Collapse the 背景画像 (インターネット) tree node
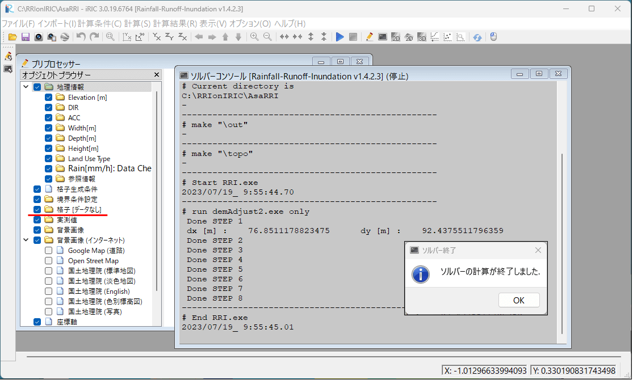Image resolution: width=633 pixels, height=380 pixels. pyautogui.click(x=26, y=240)
